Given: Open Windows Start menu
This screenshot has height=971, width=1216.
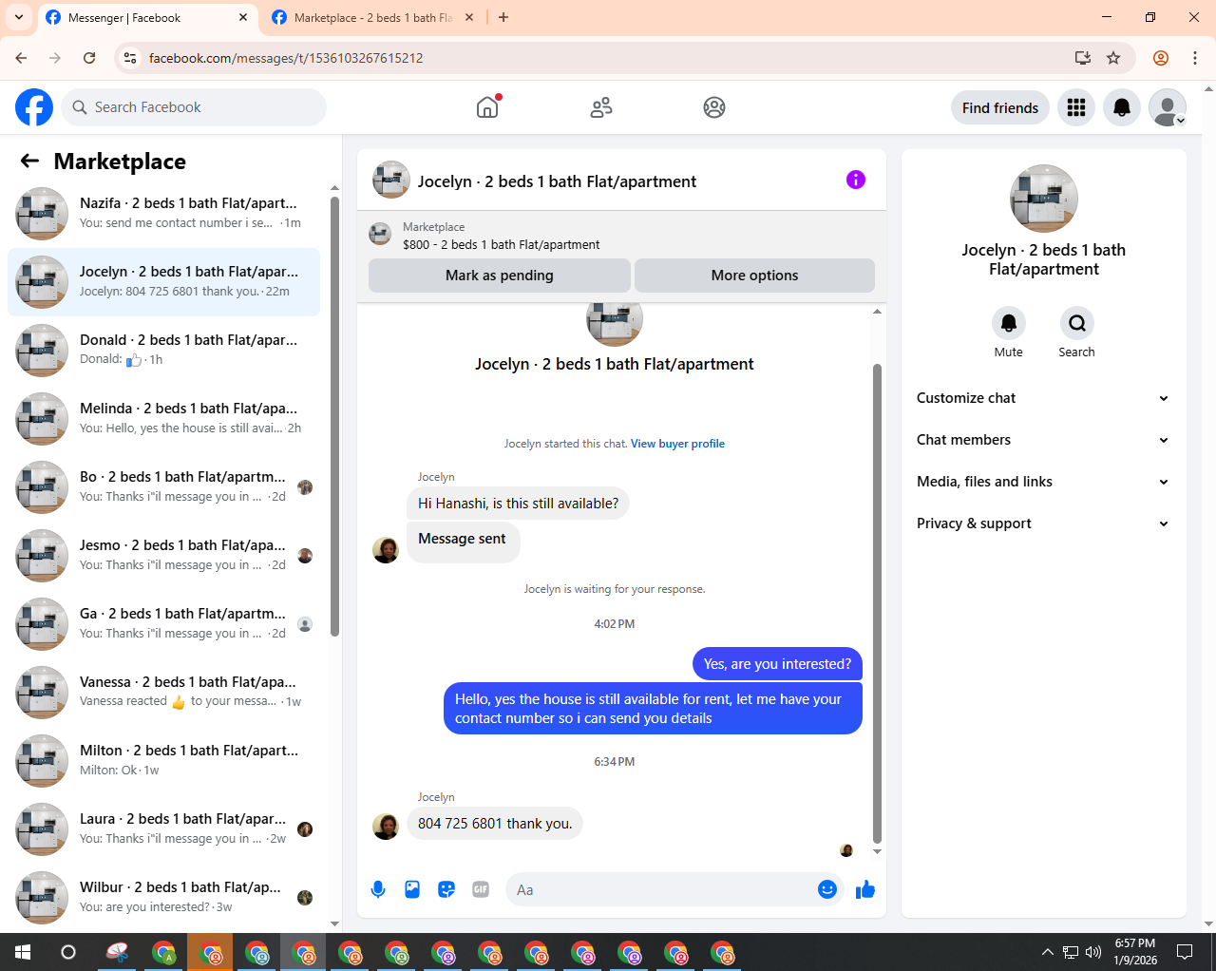Looking at the screenshot, I should click(x=23, y=952).
